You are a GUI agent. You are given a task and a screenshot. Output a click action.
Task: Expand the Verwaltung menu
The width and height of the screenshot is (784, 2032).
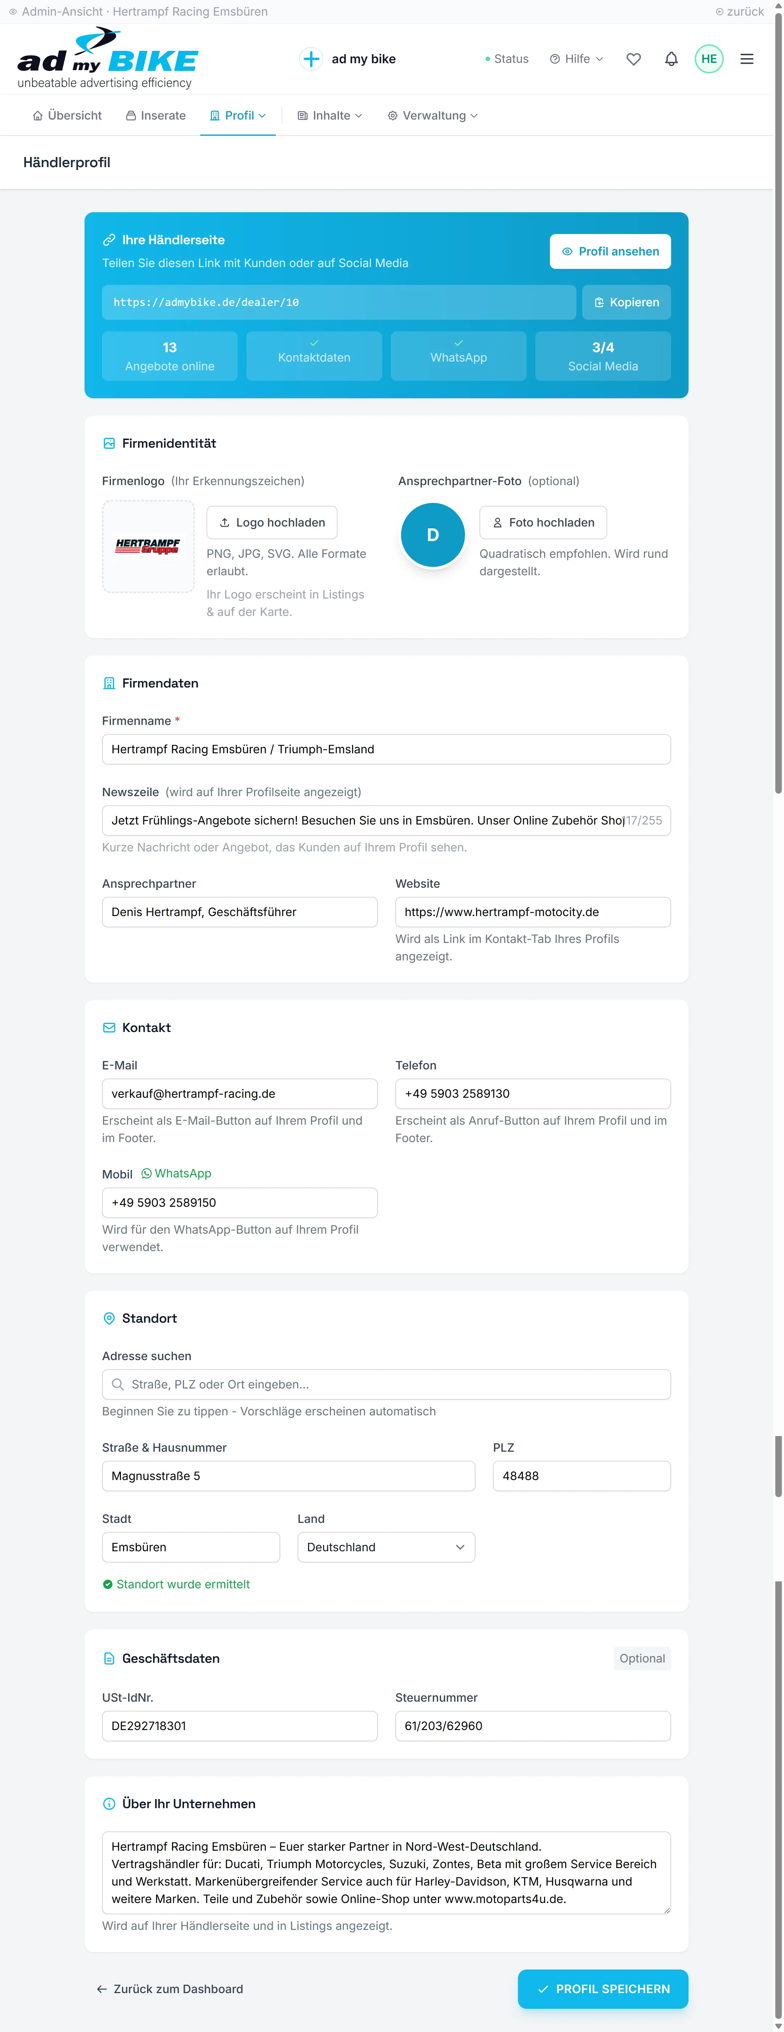(431, 115)
